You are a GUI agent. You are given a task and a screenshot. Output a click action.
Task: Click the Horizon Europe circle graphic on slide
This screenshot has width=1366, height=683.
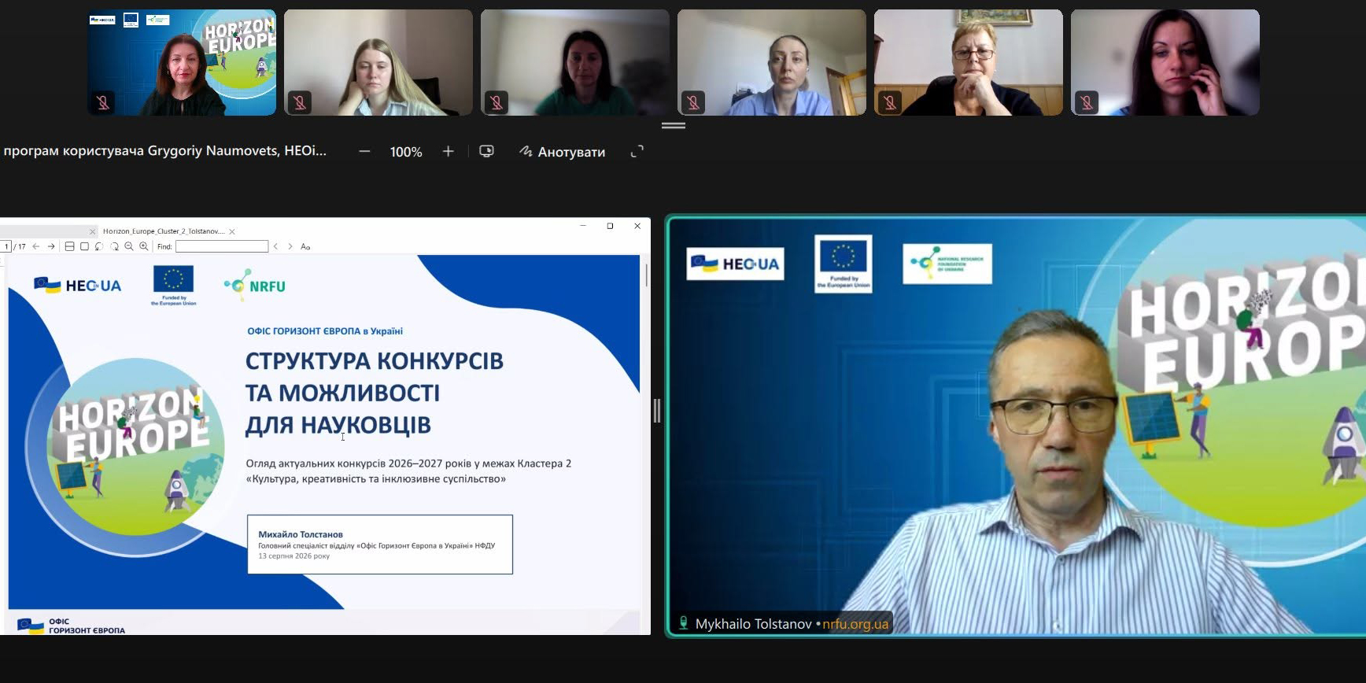135,446
